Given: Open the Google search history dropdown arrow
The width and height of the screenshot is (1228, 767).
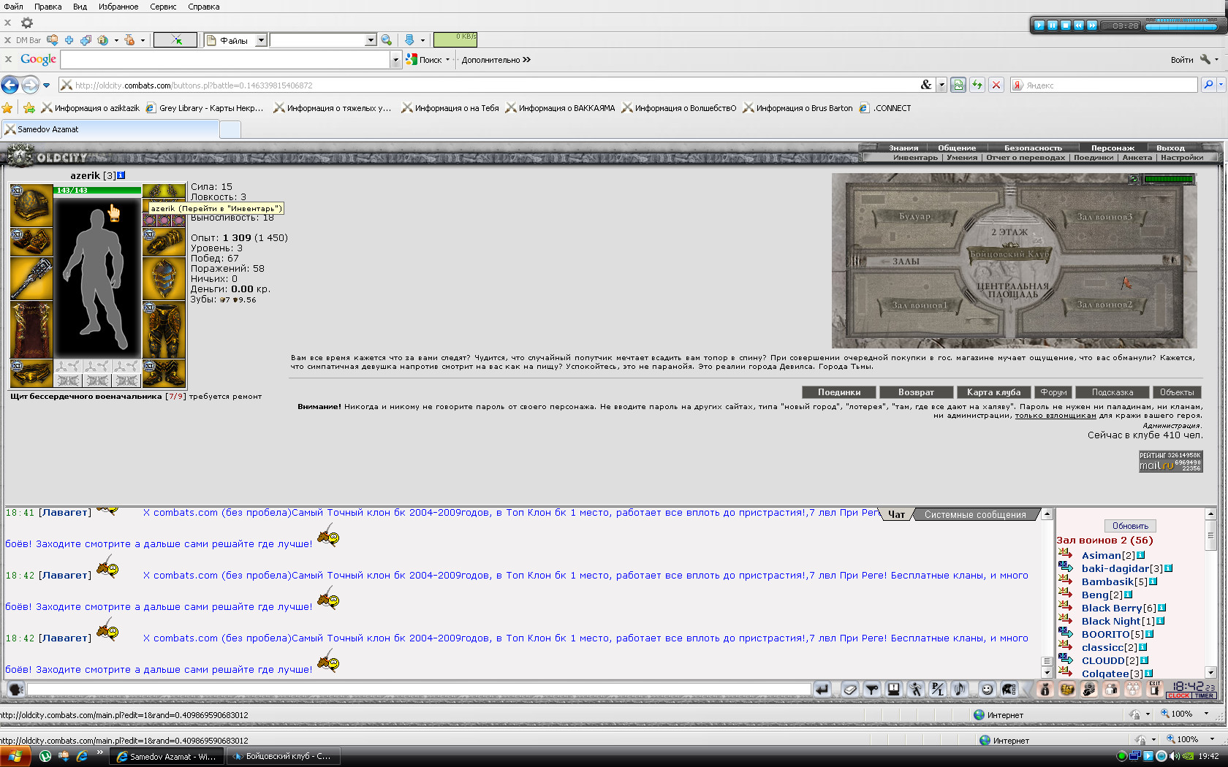Looking at the screenshot, I should [x=396, y=60].
